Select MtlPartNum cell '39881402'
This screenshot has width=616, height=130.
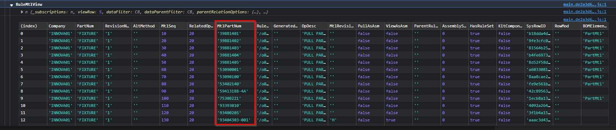pos(236,41)
